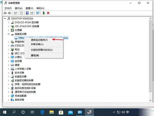Select the 计算机 tree row
This screenshot has width=154, height=116.
pyautogui.click(x=18, y=57)
